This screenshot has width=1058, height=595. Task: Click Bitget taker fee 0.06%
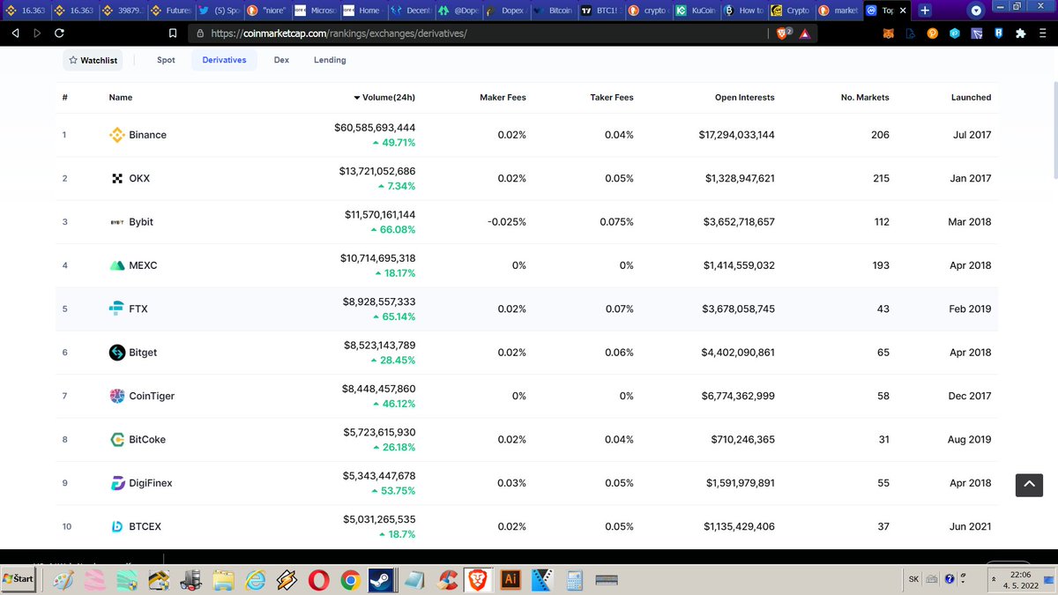[x=619, y=353]
